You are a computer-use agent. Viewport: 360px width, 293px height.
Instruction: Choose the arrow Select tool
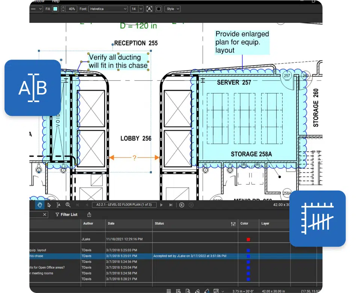[x=49, y=205]
